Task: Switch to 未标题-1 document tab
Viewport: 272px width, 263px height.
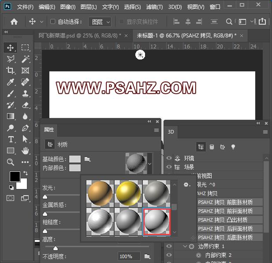Action: (x=186, y=36)
